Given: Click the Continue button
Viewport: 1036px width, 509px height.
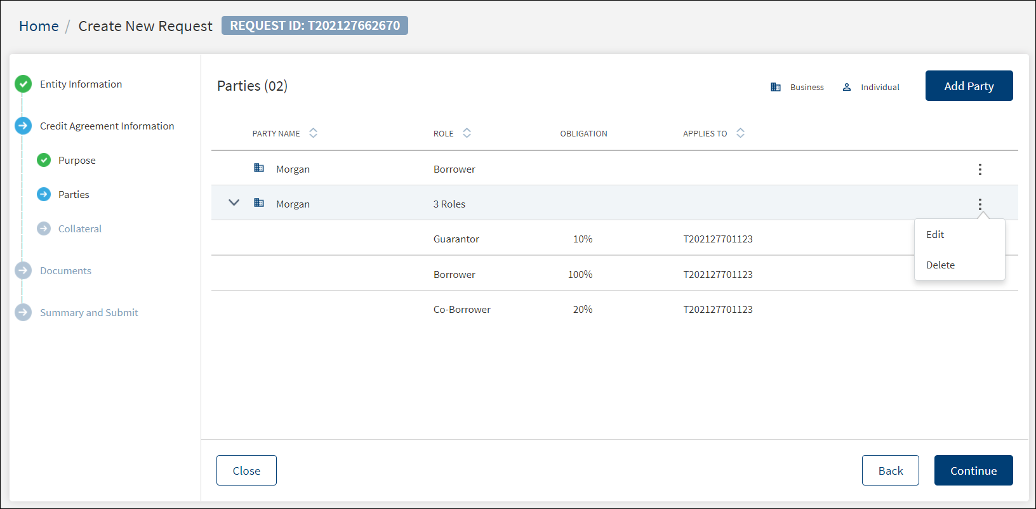Looking at the screenshot, I should tap(974, 470).
